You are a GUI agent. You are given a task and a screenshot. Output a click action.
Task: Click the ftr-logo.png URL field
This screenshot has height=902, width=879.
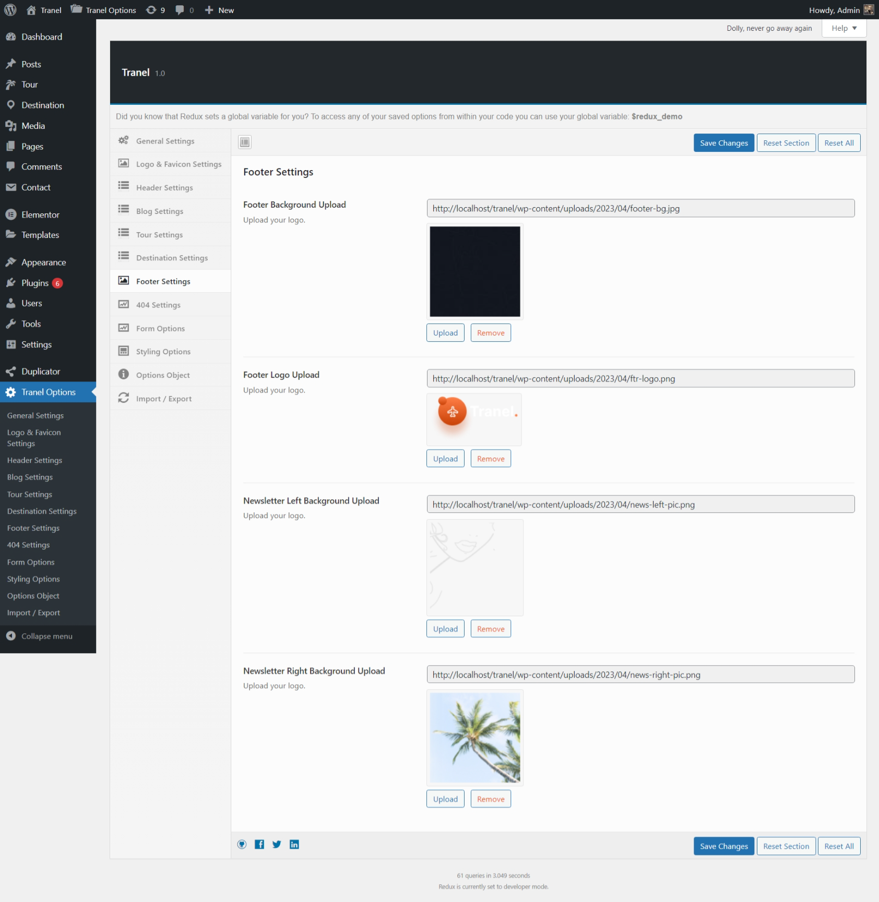[640, 378]
